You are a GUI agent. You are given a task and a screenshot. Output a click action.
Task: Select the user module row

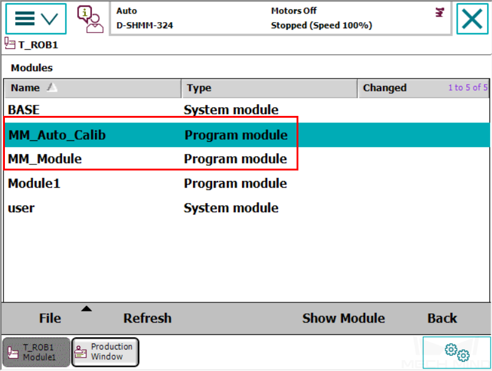click(247, 208)
